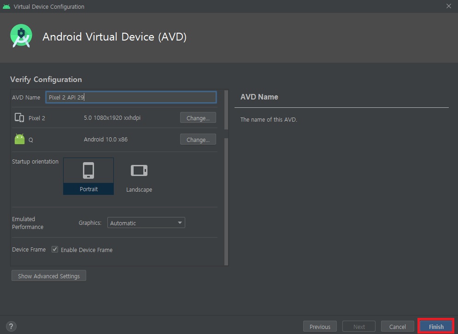
Task: Click the 'Graphics:' label
Action: tap(90, 223)
